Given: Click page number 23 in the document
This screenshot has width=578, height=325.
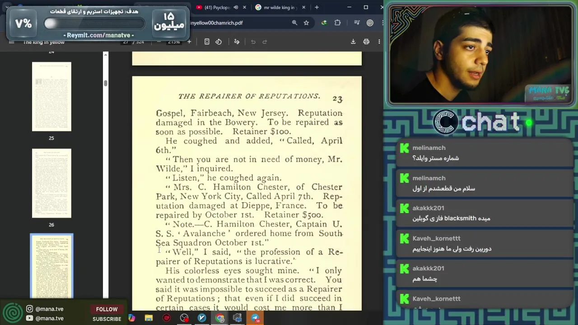Looking at the screenshot, I should (337, 99).
